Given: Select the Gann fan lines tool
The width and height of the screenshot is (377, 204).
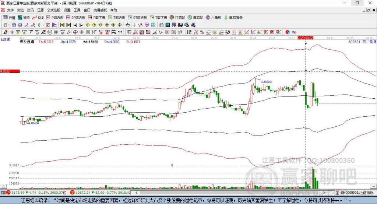Looking at the screenshot, I should coord(136,32).
